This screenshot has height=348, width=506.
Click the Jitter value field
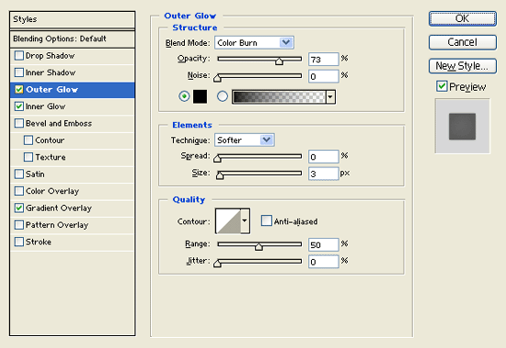click(x=323, y=262)
